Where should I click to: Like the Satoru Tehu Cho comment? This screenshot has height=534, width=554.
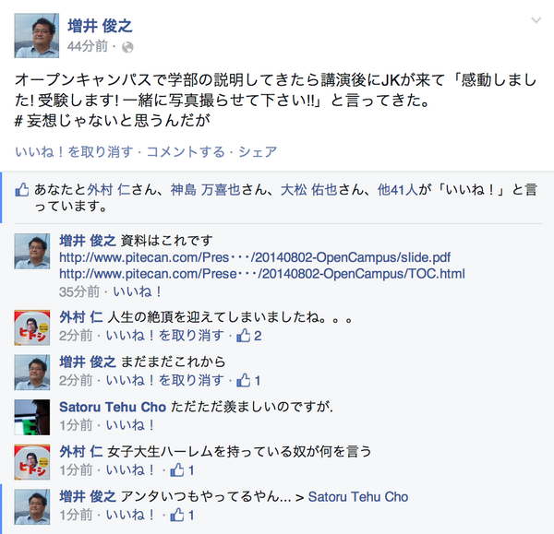click(130, 425)
